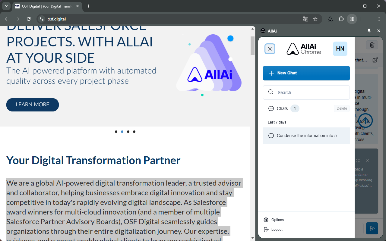Click the Chats section label
The width and height of the screenshot is (386, 241).
(x=282, y=108)
